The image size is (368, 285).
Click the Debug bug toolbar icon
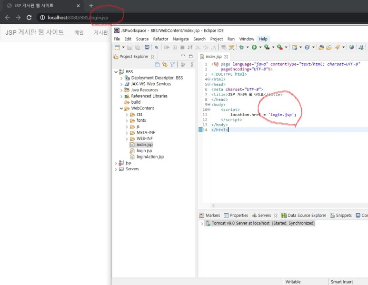[241, 48]
